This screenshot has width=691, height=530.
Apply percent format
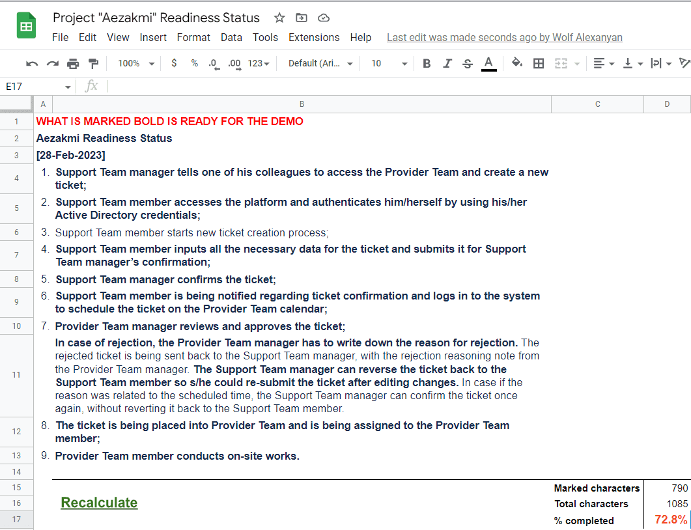[192, 63]
